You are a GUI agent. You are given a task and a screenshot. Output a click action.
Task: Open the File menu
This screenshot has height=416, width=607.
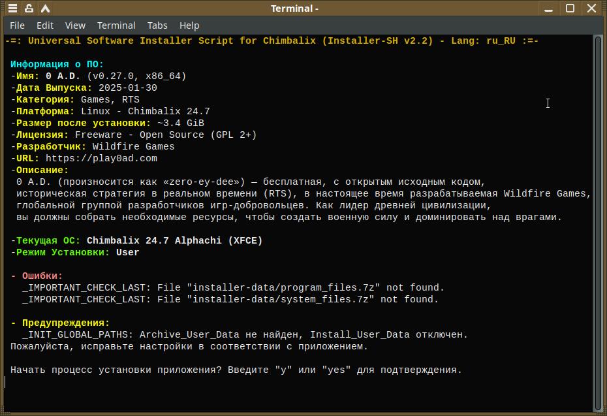click(17, 25)
